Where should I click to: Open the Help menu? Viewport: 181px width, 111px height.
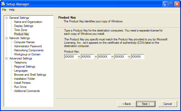click(x=12, y=10)
